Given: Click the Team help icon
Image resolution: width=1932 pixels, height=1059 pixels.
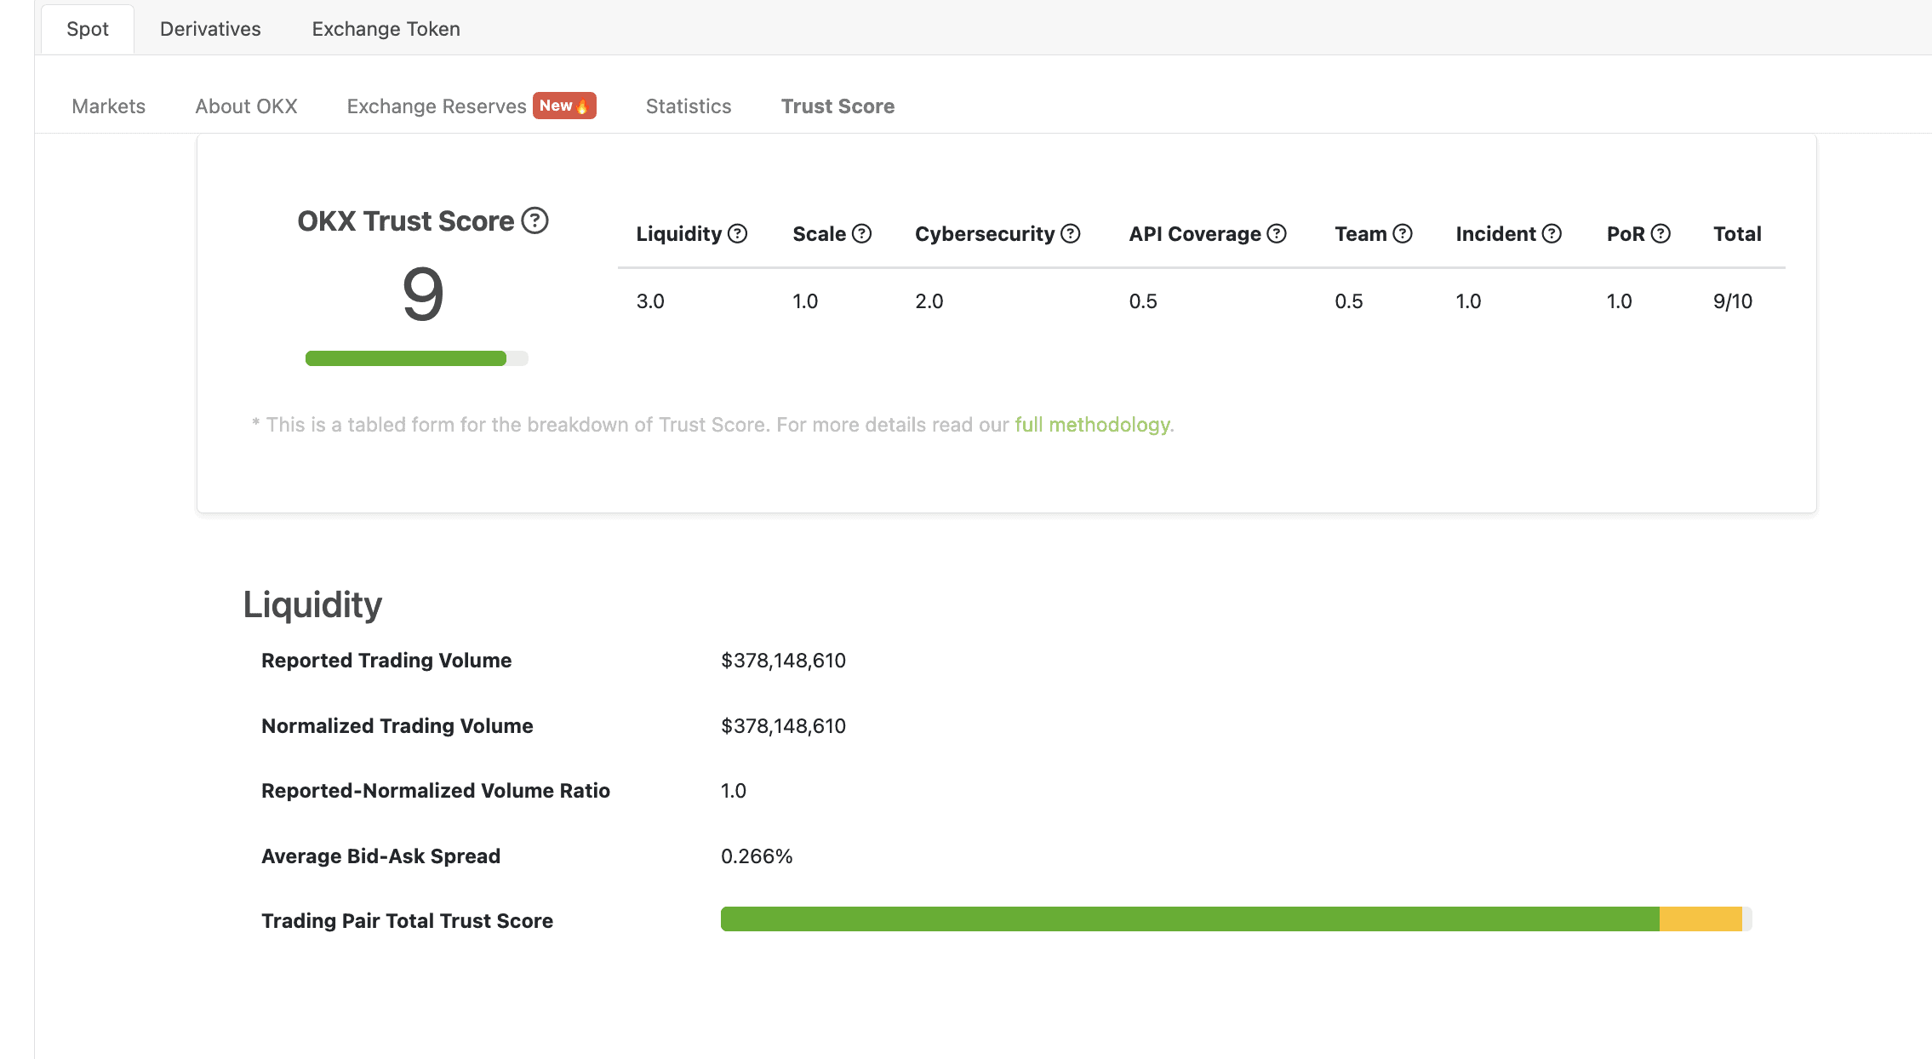Looking at the screenshot, I should click(1403, 233).
